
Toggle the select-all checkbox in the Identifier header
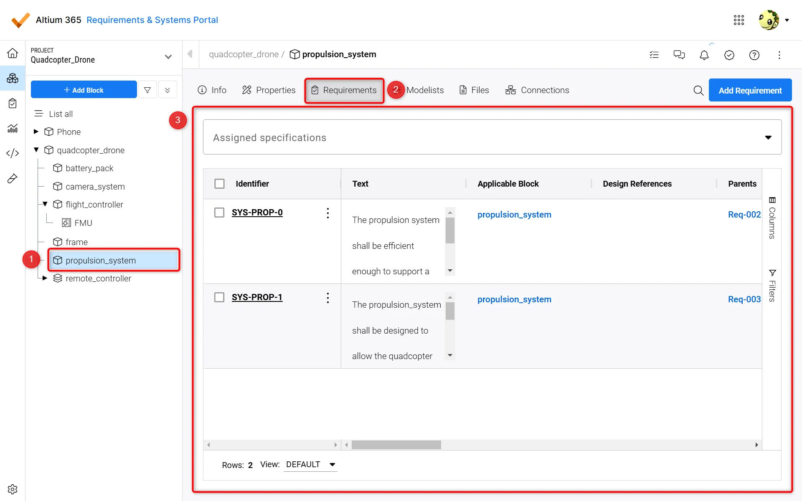[219, 184]
